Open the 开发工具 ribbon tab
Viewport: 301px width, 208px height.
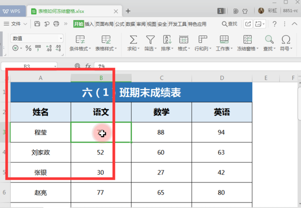pos(178,24)
